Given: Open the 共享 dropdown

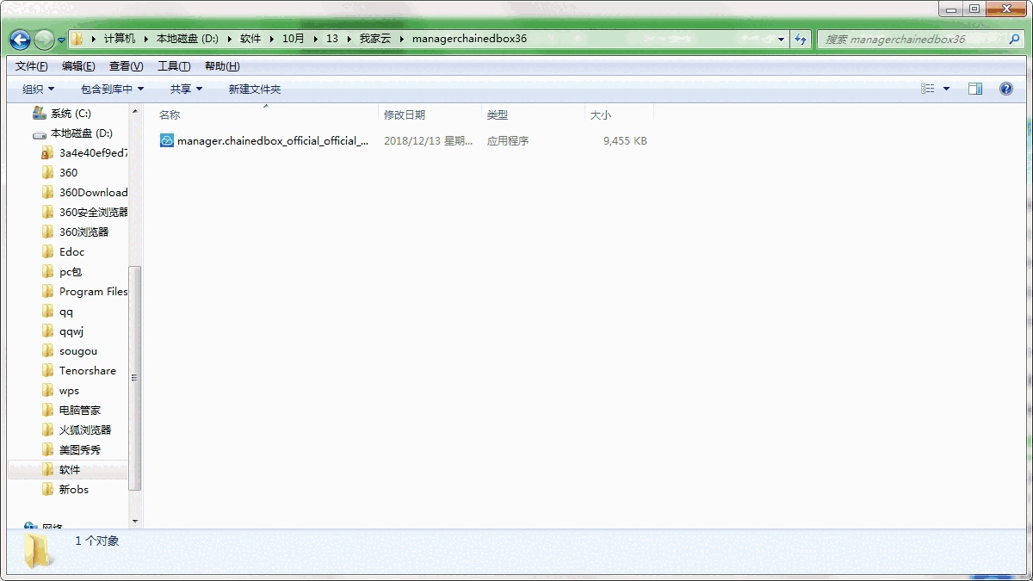Looking at the screenshot, I should (x=186, y=89).
